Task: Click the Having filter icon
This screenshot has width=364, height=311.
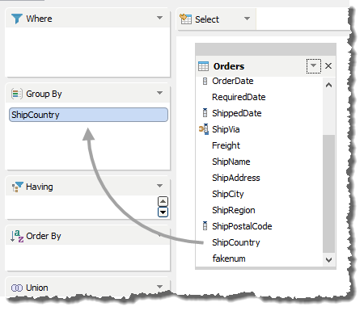Action: pyautogui.click(x=17, y=187)
